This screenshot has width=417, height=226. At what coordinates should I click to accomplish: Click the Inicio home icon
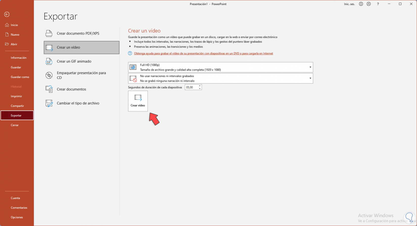[x=7, y=25]
